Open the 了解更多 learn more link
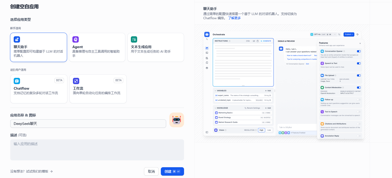This screenshot has width=392, height=178. point(234,18)
